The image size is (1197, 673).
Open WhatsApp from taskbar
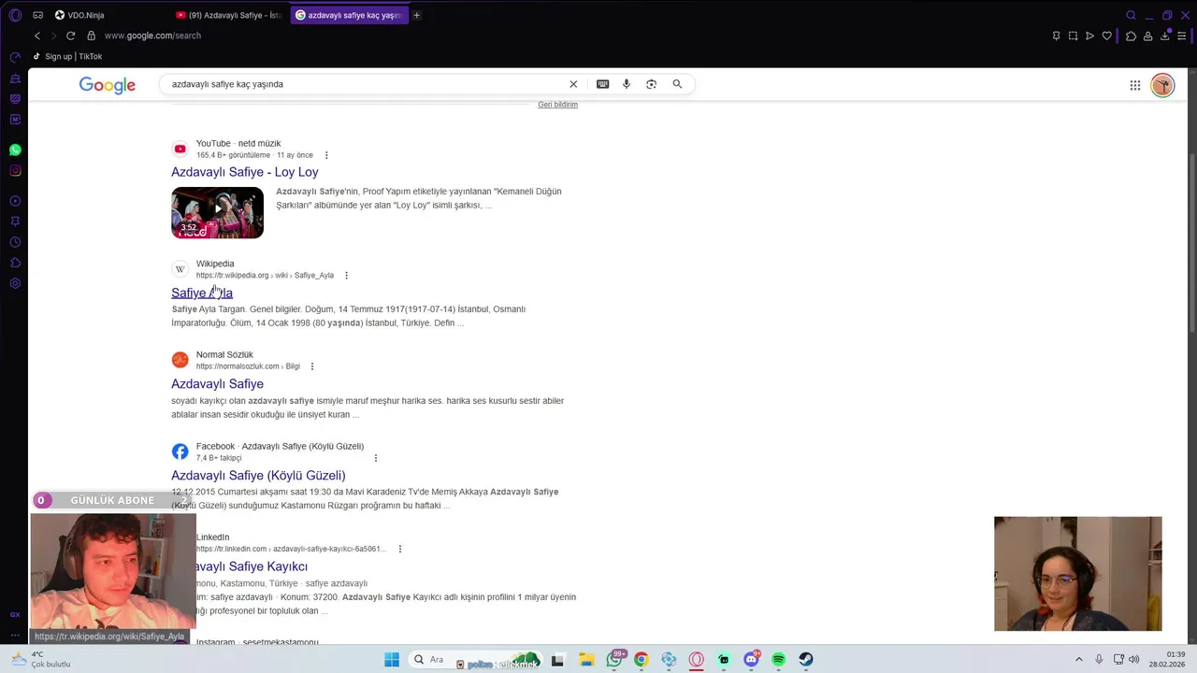point(614,660)
